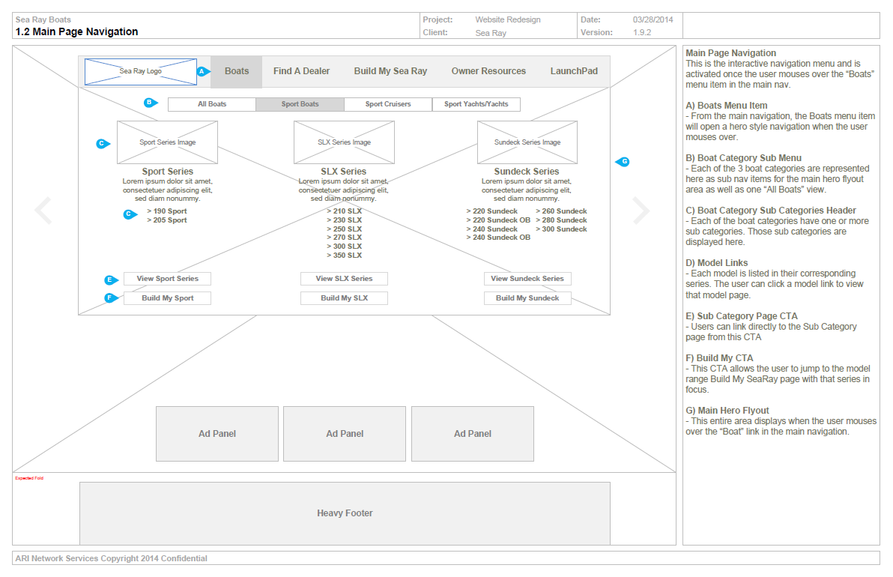Open the Boats menu item
Screen dimensions: 893x577
click(x=236, y=72)
